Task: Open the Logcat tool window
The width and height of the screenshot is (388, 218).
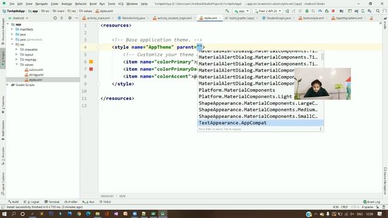Action: [32, 202]
